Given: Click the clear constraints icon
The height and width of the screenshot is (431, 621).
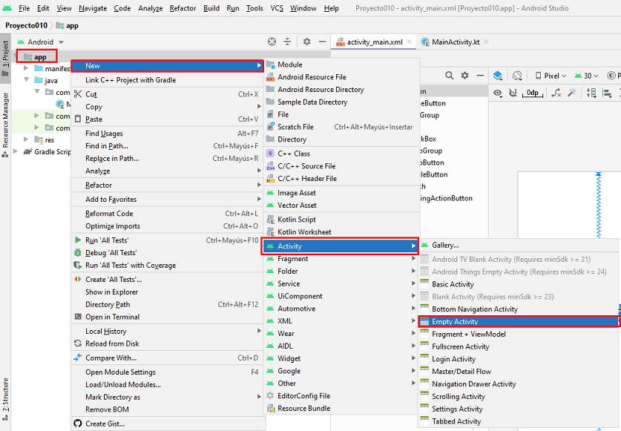Looking at the screenshot, I should [556, 93].
